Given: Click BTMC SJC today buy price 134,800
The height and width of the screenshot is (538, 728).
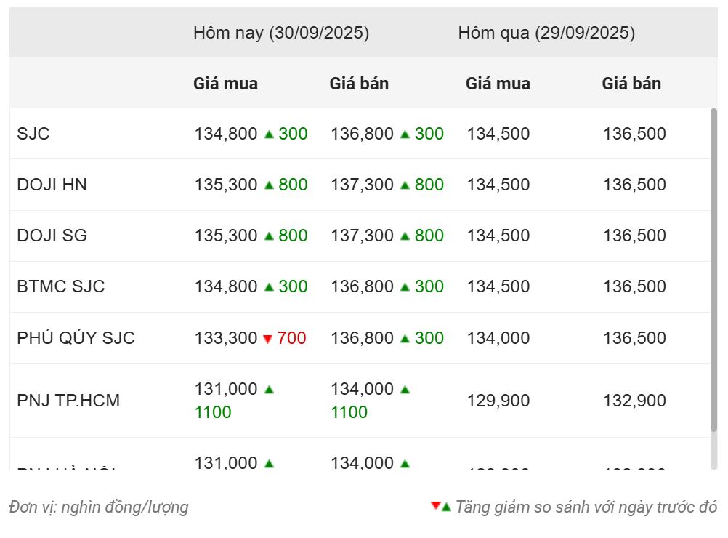Looking at the screenshot, I should pyautogui.click(x=226, y=286).
